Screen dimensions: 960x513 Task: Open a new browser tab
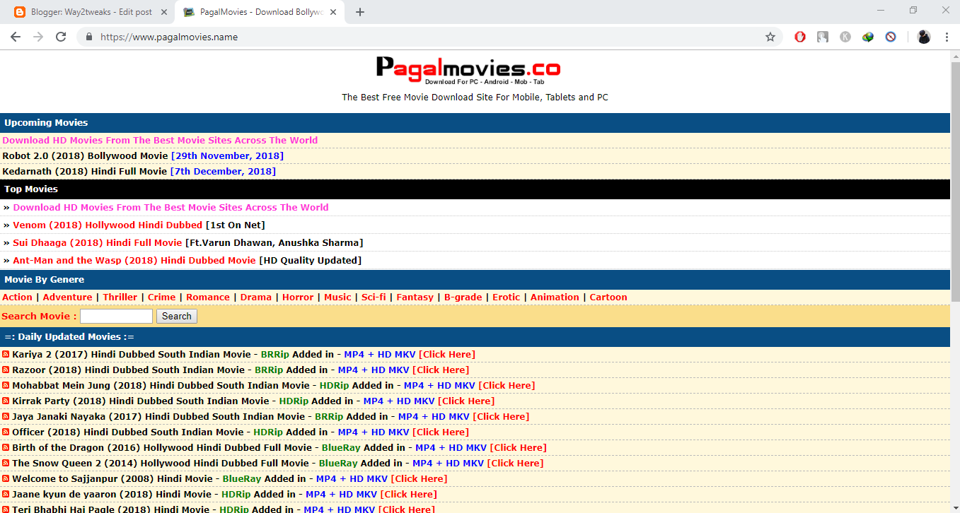360,12
